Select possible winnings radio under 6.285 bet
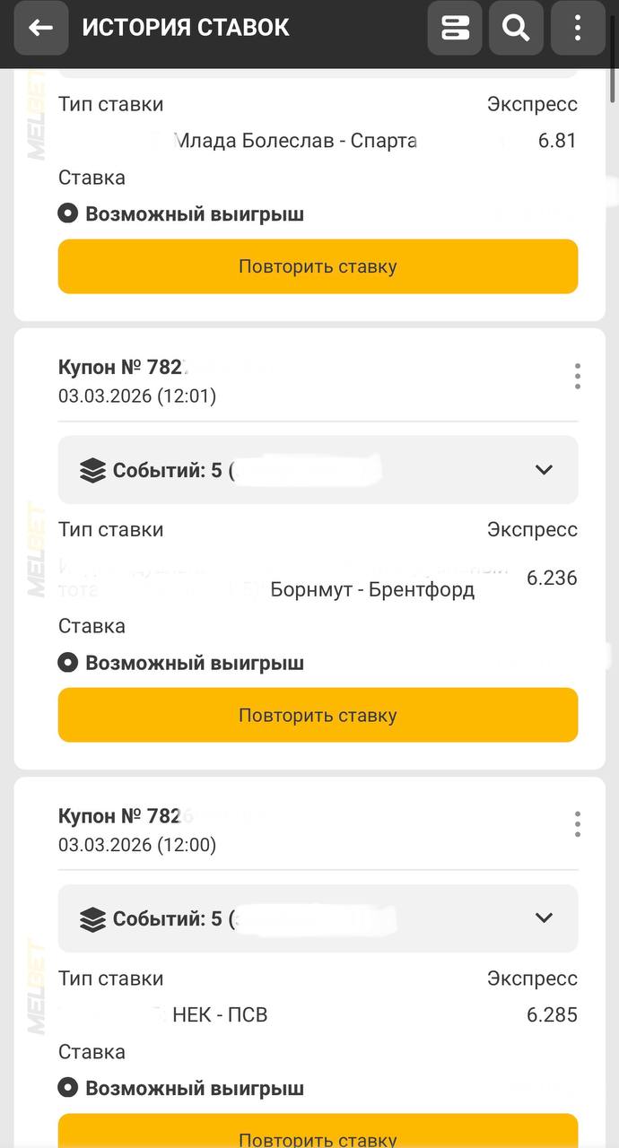Image resolution: width=619 pixels, height=1148 pixels. (x=67, y=1089)
